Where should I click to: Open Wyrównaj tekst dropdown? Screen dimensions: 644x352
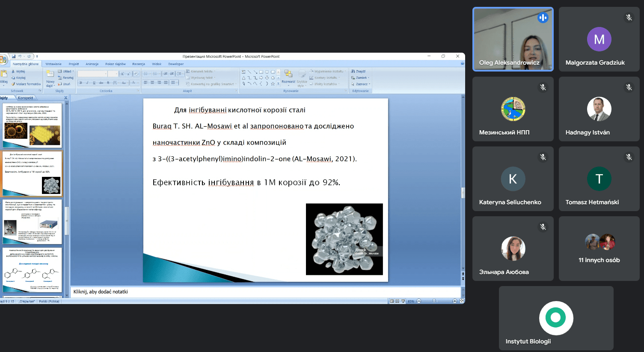click(x=201, y=78)
